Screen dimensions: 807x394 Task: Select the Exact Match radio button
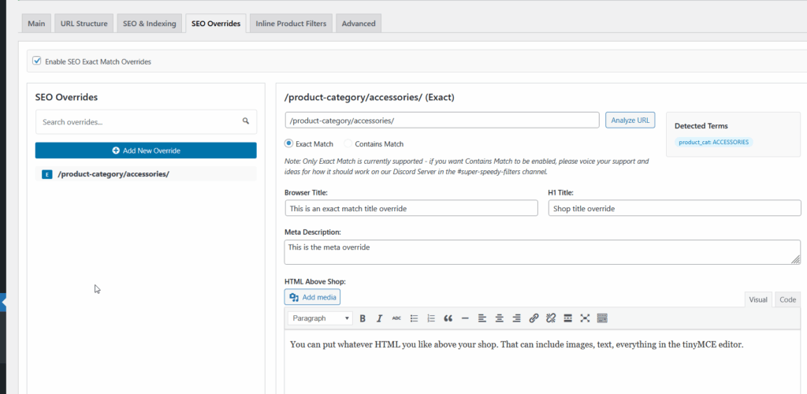click(288, 144)
